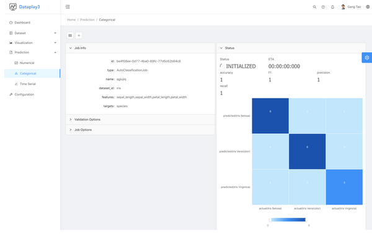Click the Prediction file icon in the sidebar
Image resolution: width=372 pixels, height=235 pixels.
click(11, 52)
